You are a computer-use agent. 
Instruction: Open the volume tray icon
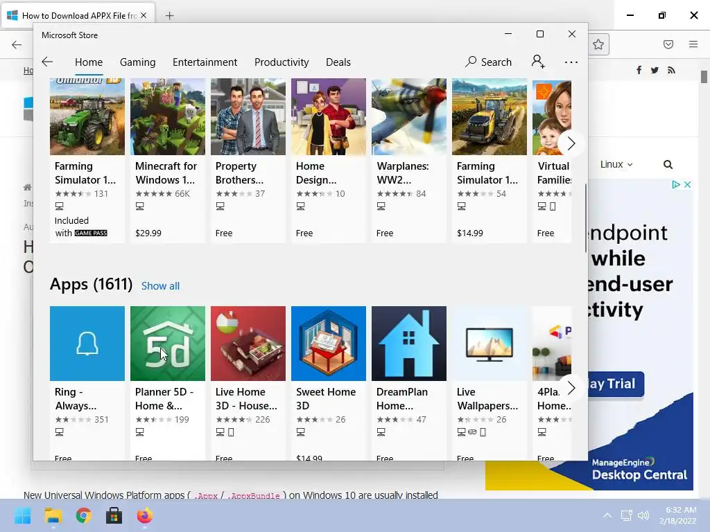643,515
